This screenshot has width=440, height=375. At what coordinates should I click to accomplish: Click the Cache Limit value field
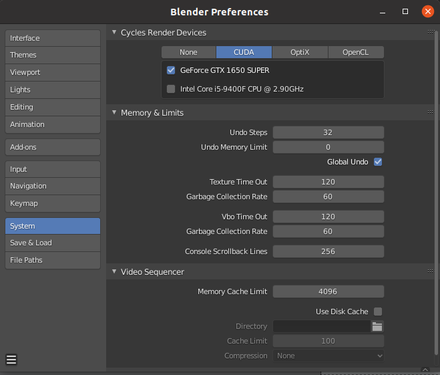pos(328,341)
